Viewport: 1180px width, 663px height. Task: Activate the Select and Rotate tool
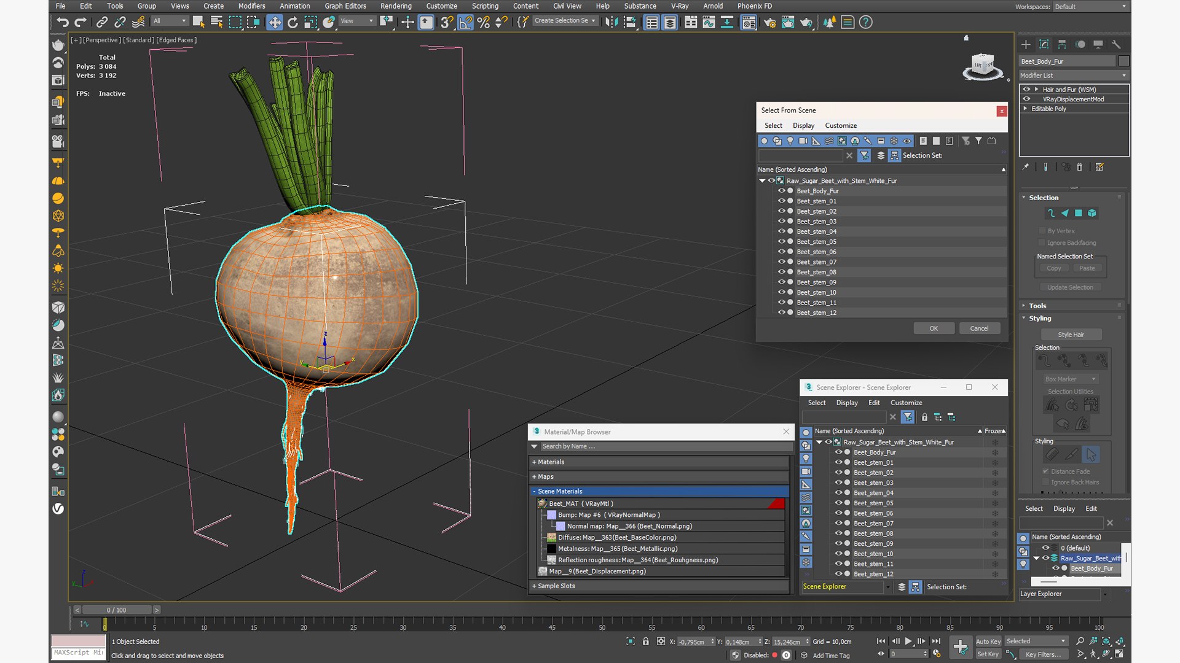(x=293, y=23)
